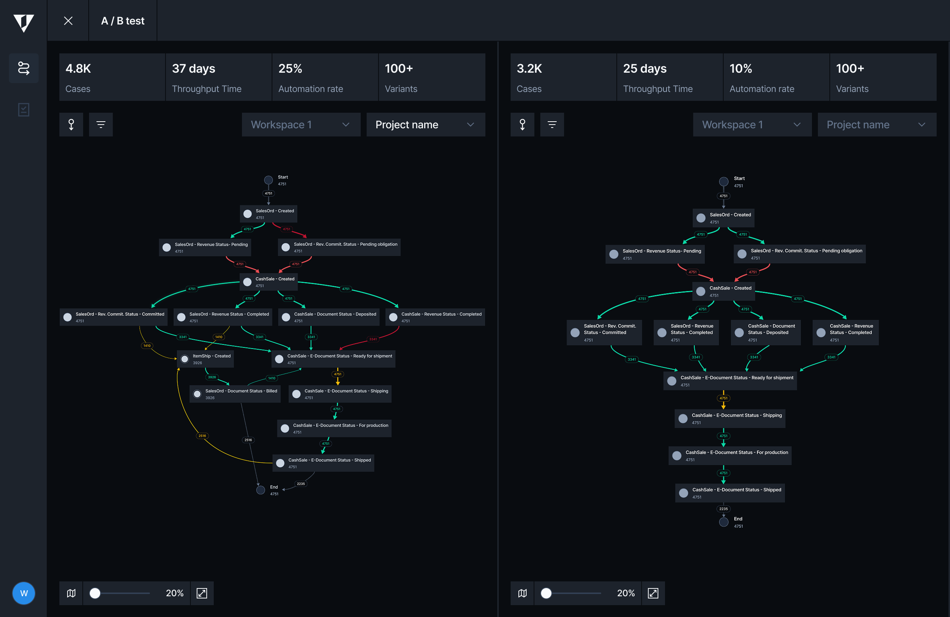Open filter icon in right panel
Viewport: 950px width, 617px height.
pyautogui.click(x=552, y=125)
